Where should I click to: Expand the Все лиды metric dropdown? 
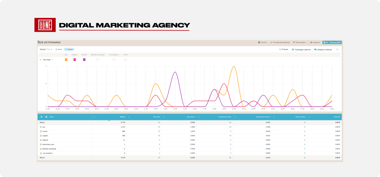point(52,60)
